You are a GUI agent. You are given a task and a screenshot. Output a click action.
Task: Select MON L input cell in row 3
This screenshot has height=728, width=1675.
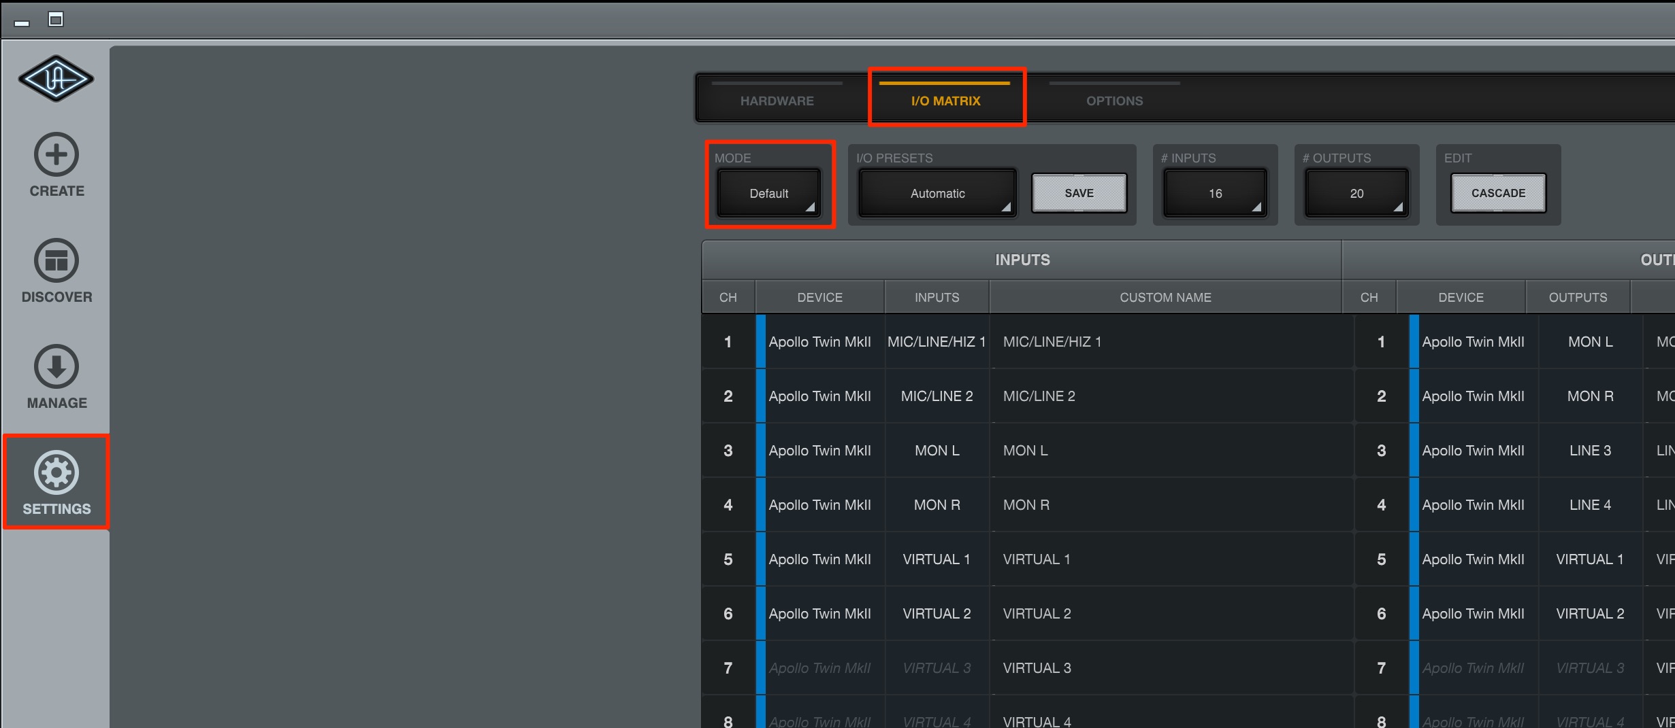point(937,450)
